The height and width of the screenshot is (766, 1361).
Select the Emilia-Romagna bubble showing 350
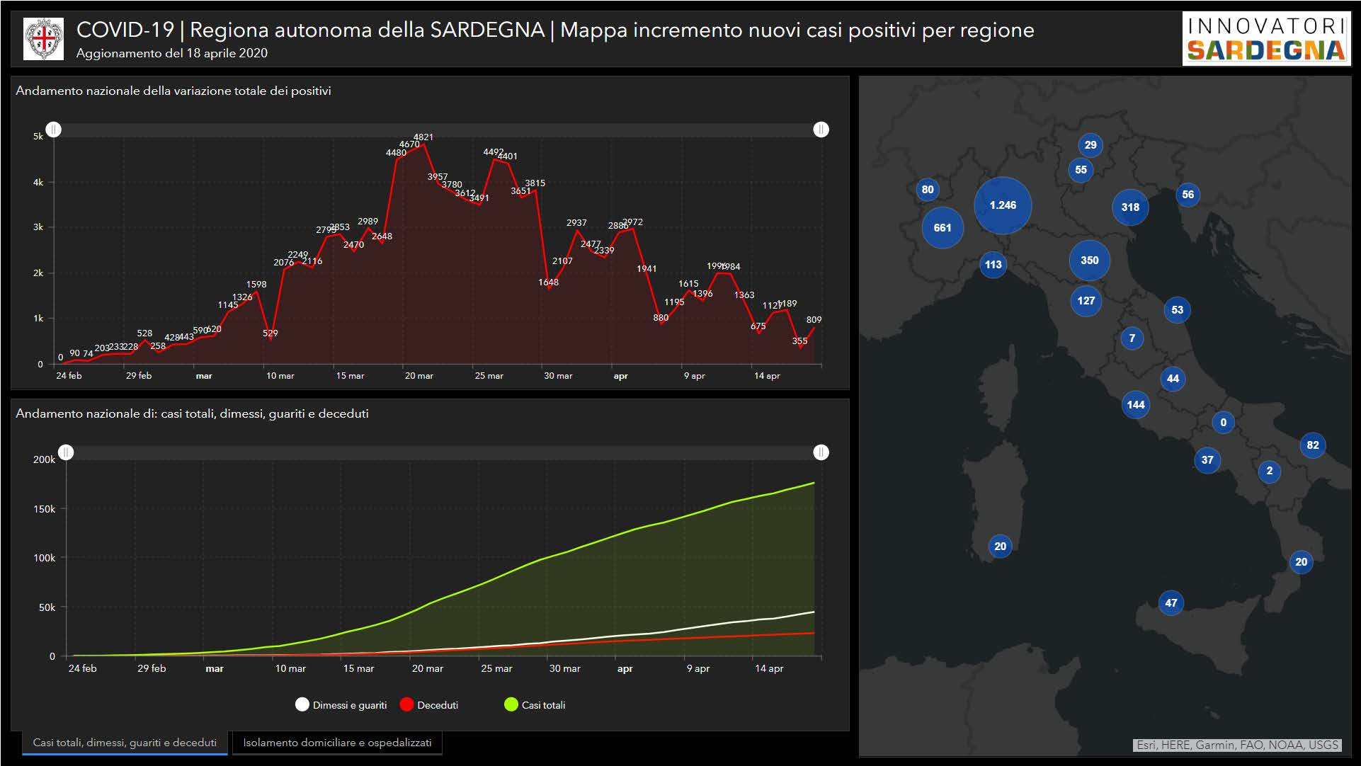1089,261
